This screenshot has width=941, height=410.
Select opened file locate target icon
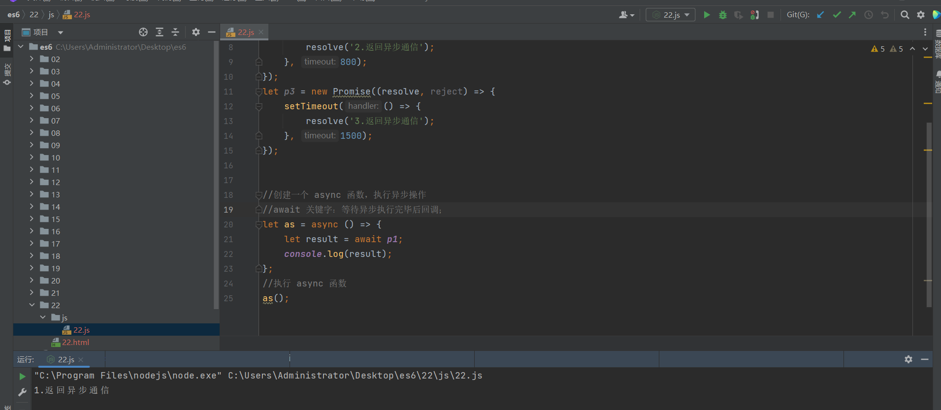(x=143, y=32)
